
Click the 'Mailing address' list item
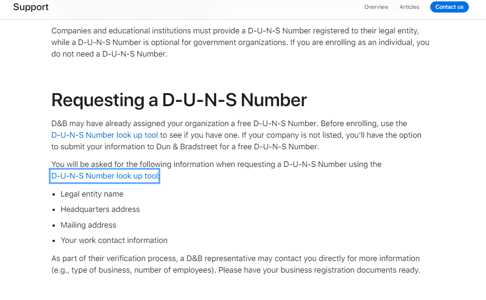(88, 225)
